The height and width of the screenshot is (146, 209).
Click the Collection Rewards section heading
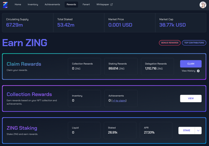pos(29,94)
